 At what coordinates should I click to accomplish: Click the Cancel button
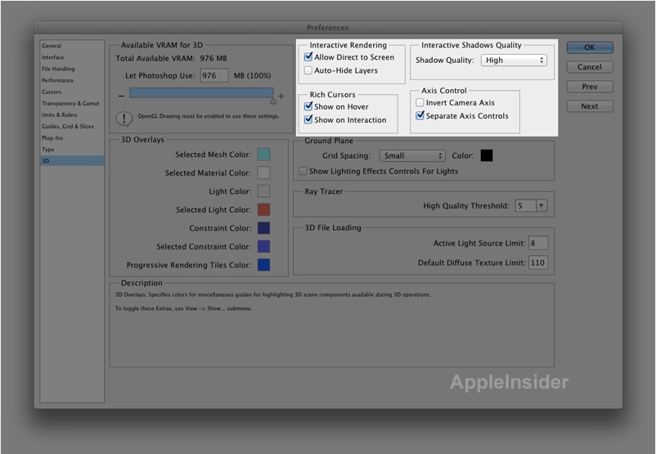click(590, 67)
